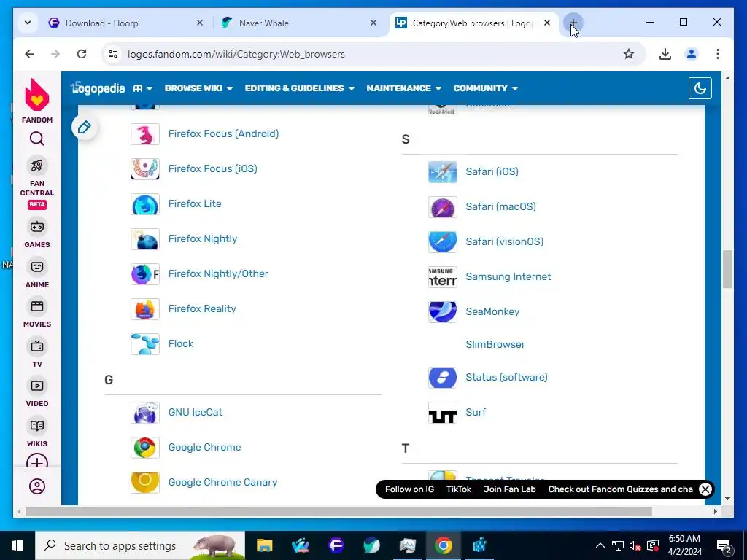Expand Editing & Guidelines dropdown
The image size is (747, 560).
click(x=299, y=88)
